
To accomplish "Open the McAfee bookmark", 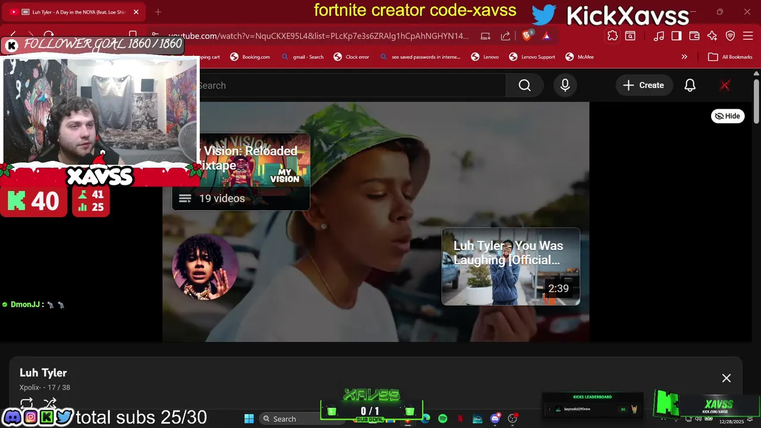I will [580, 57].
